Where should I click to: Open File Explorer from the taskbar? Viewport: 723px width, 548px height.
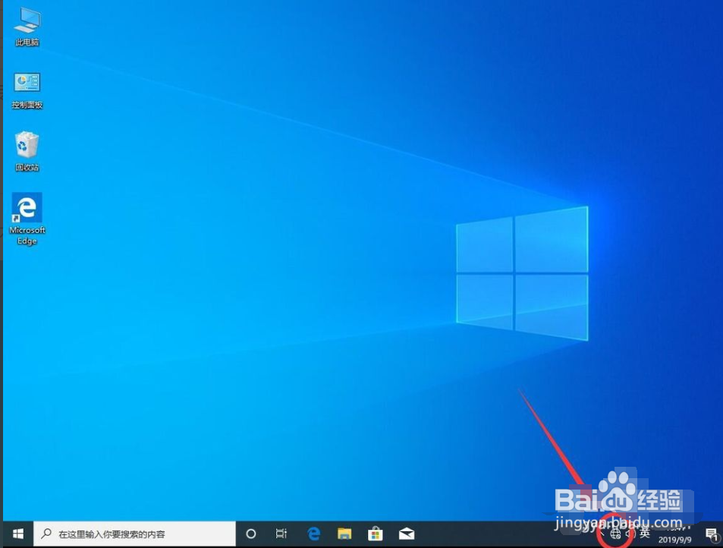point(344,534)
